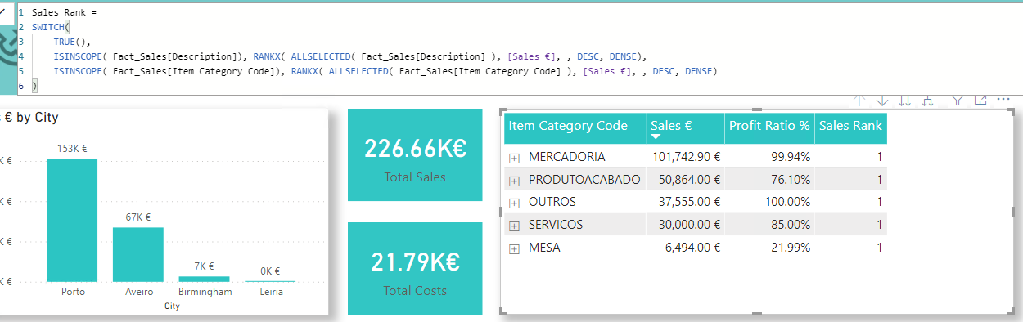Turn on Drill down mode arrow
Viewport: 1023px width, 322px height.
pos(882,101)
